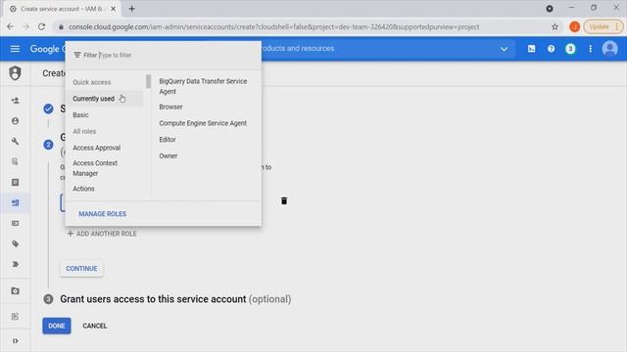Reload the browser page
Viewport: 627px width, 352px height.
41,26
